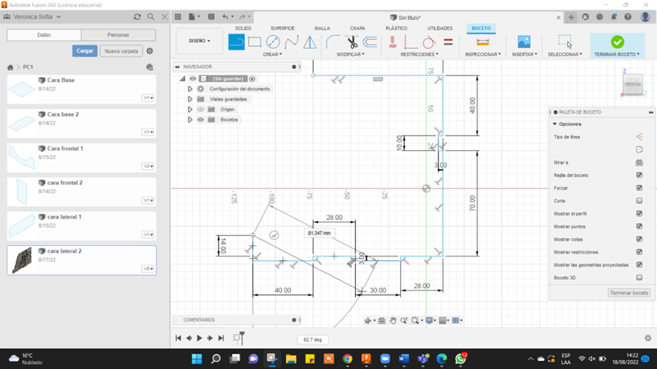Open the MODIFICAR dropdown menu
Screen dimensions: 657x369
[x=351, y=54]
